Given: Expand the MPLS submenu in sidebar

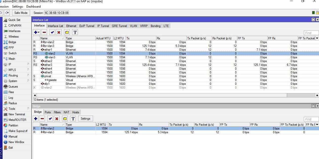Looking at the screenshot, I should point(29,70).
